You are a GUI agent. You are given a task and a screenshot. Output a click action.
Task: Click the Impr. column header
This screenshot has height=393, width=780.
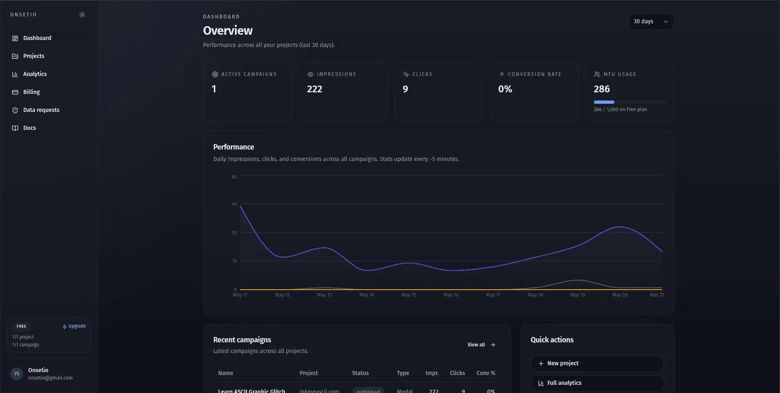click(x=432, y=373)
